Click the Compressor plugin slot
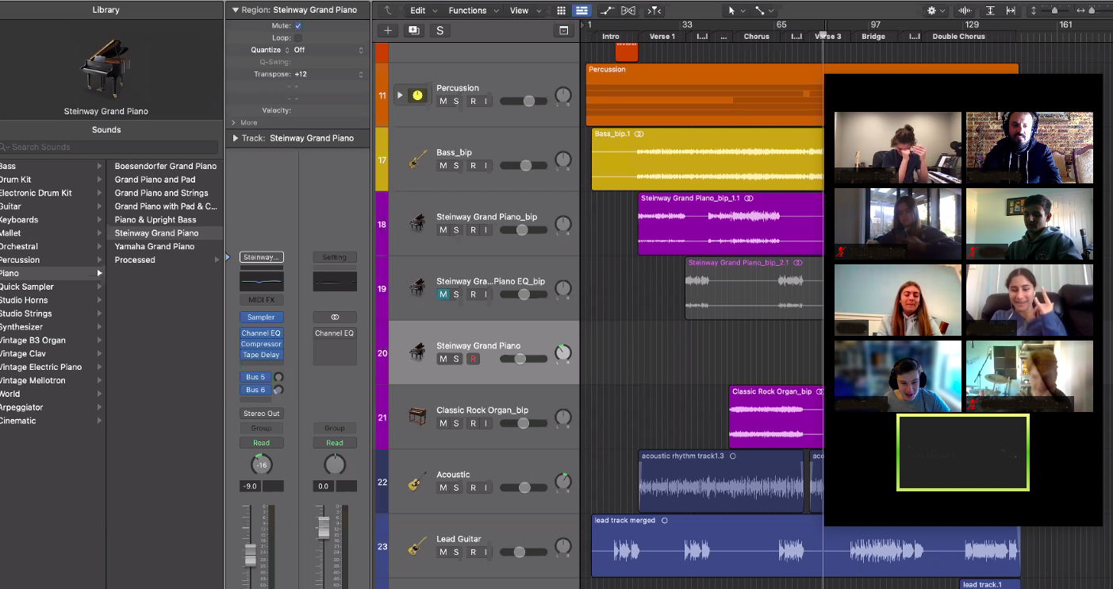 point(262,344)
